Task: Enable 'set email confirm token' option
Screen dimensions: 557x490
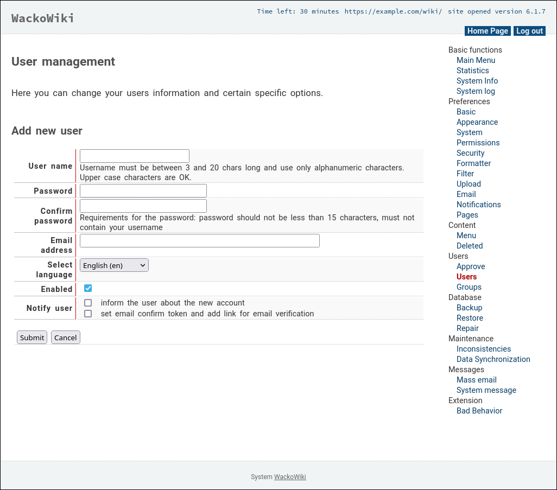Action: point(87,314)
